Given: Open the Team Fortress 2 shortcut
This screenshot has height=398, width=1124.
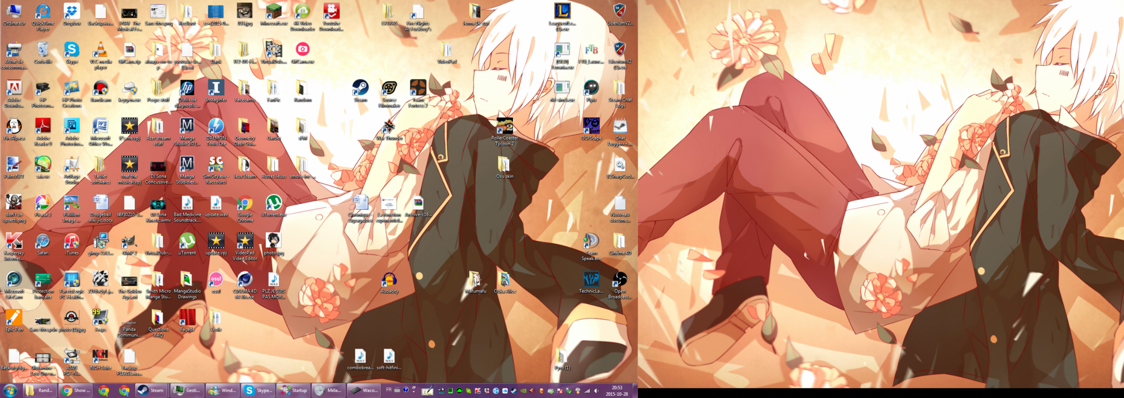Looking at the screenshot, I should click(418, 89).
